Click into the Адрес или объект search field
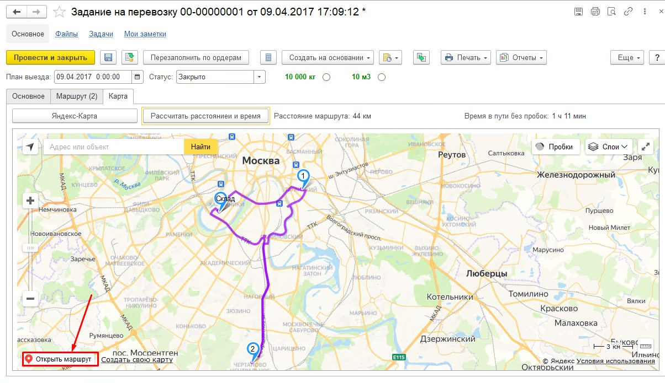Viewport: 665px width, 383px height. (114, 147)
